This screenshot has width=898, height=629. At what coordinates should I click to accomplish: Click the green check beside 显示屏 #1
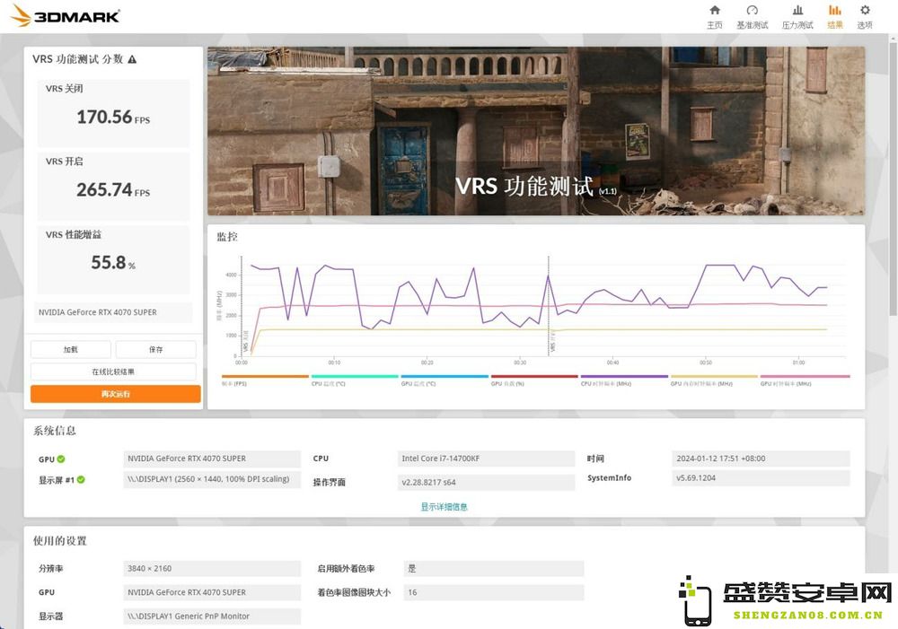coord(81,480)
